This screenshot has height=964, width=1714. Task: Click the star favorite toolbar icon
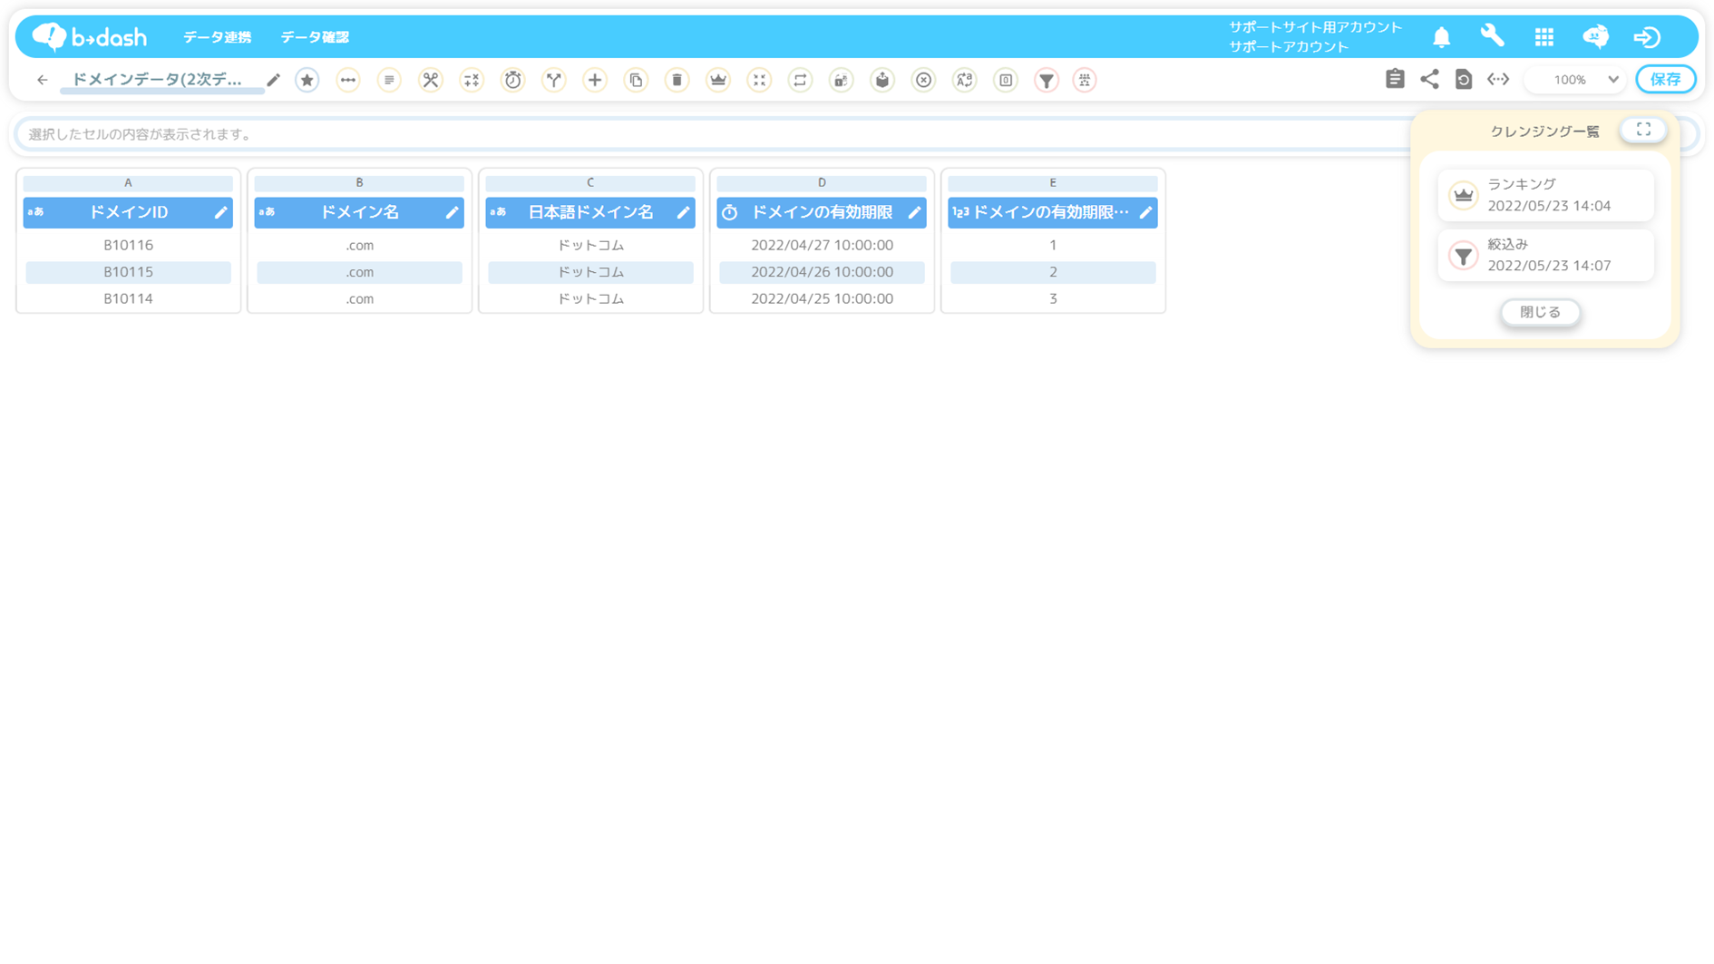307,80
